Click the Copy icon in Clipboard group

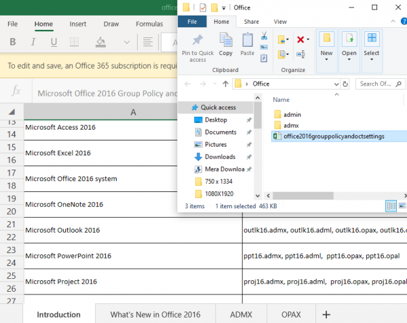pos(225,45)
